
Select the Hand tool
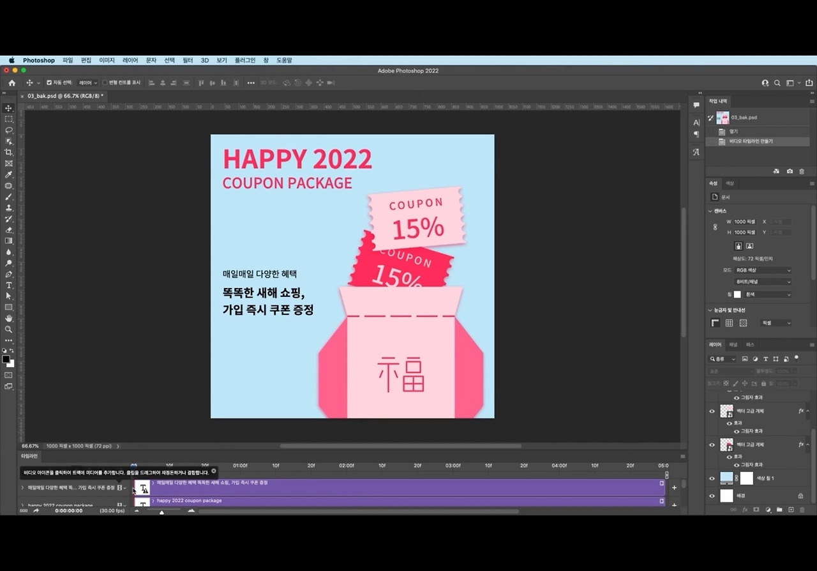(x=8, y=317)
